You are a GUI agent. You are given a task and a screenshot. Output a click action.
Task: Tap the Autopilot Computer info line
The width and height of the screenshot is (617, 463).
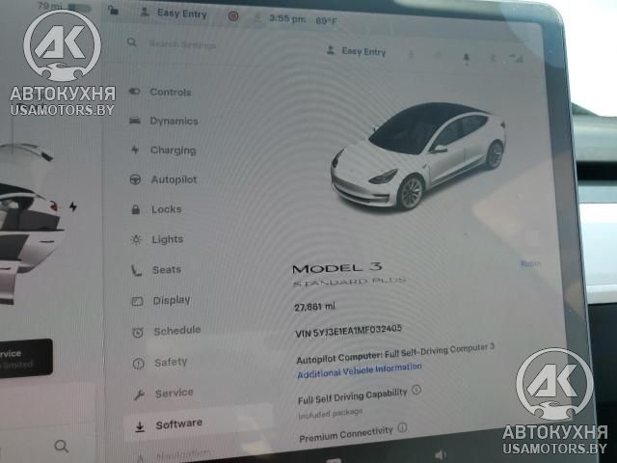395,354
